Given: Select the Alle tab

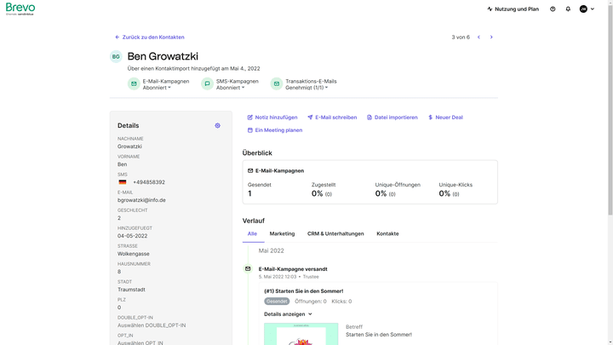Looking at the screenshot, I should (x=252, y=233).
